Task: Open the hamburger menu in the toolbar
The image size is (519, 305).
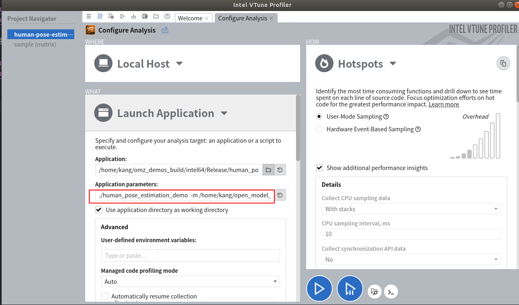Action: (89, 17)
